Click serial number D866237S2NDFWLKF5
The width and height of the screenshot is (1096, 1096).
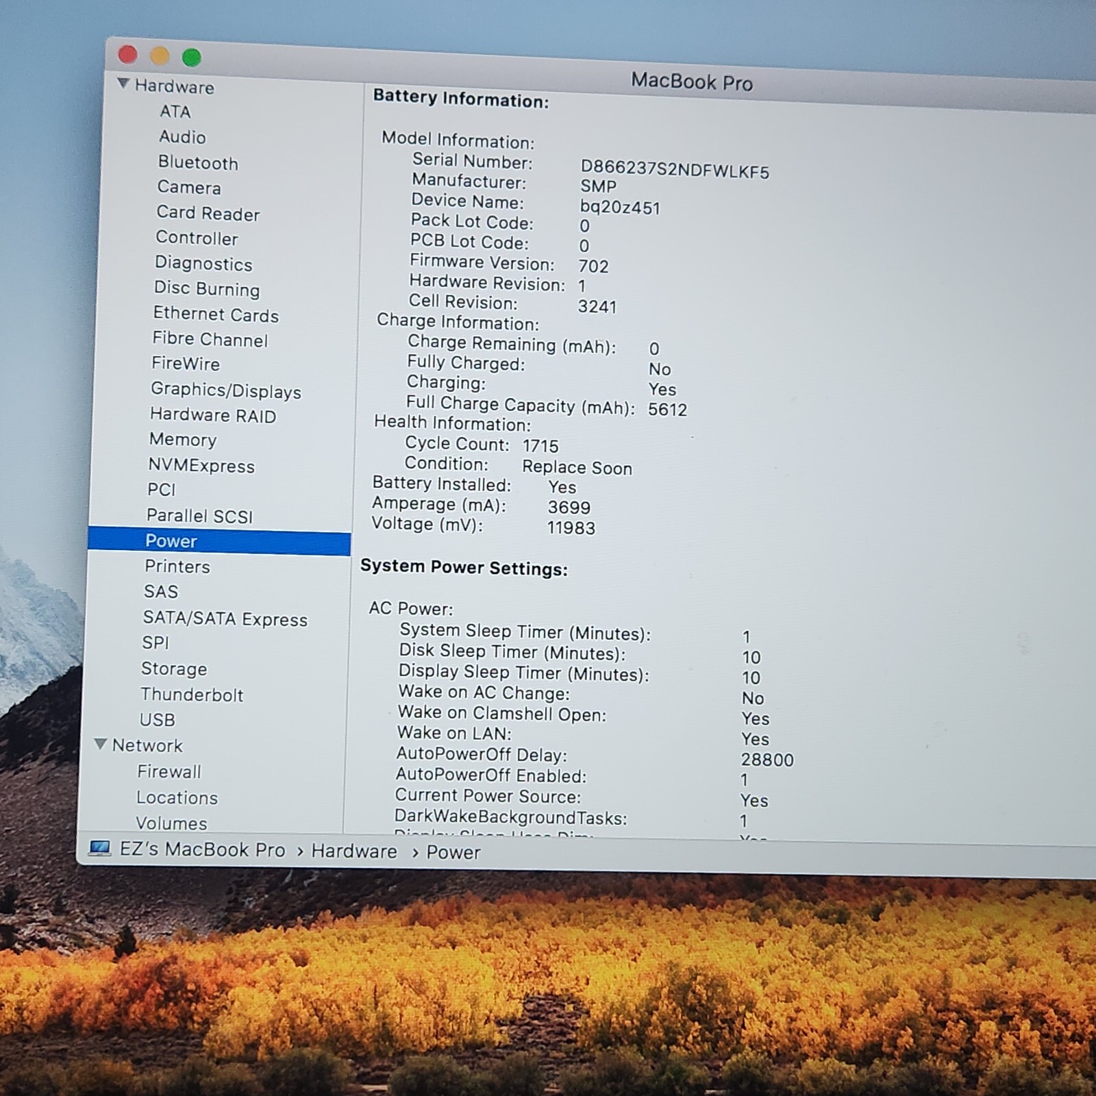[x=675, y=169]
